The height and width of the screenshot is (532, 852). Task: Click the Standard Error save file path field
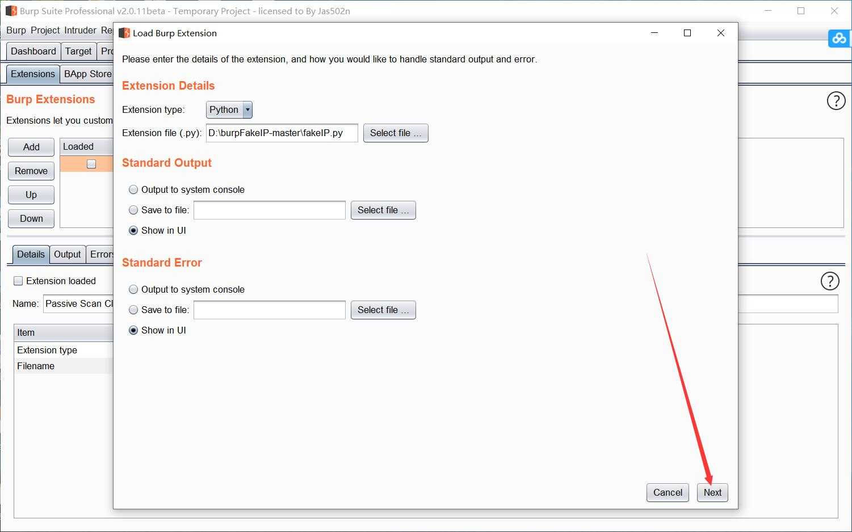tap(270, 310)
